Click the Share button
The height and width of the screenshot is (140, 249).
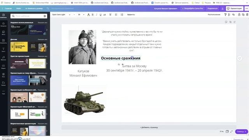[x=212, y=9]
